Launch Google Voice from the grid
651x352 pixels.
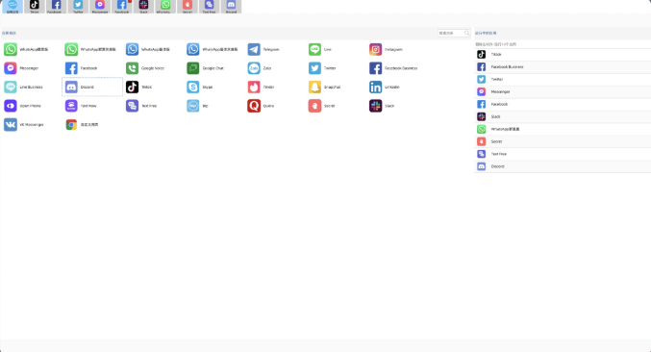pos(145,68)
